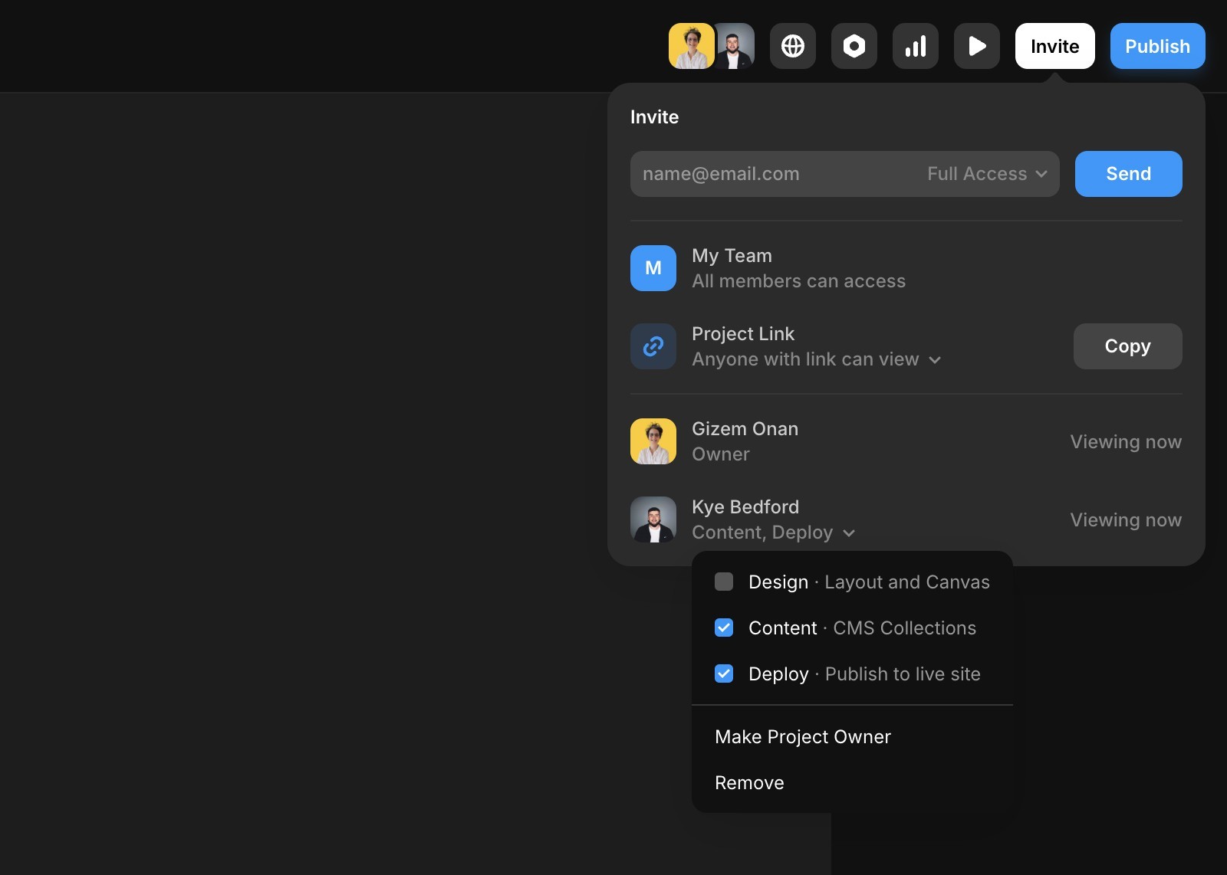Click Gizem Onan's avatar in the top toolbar
Image resolution: width=1227 pixels, height=875 pixels.
(x=691, y=46)
